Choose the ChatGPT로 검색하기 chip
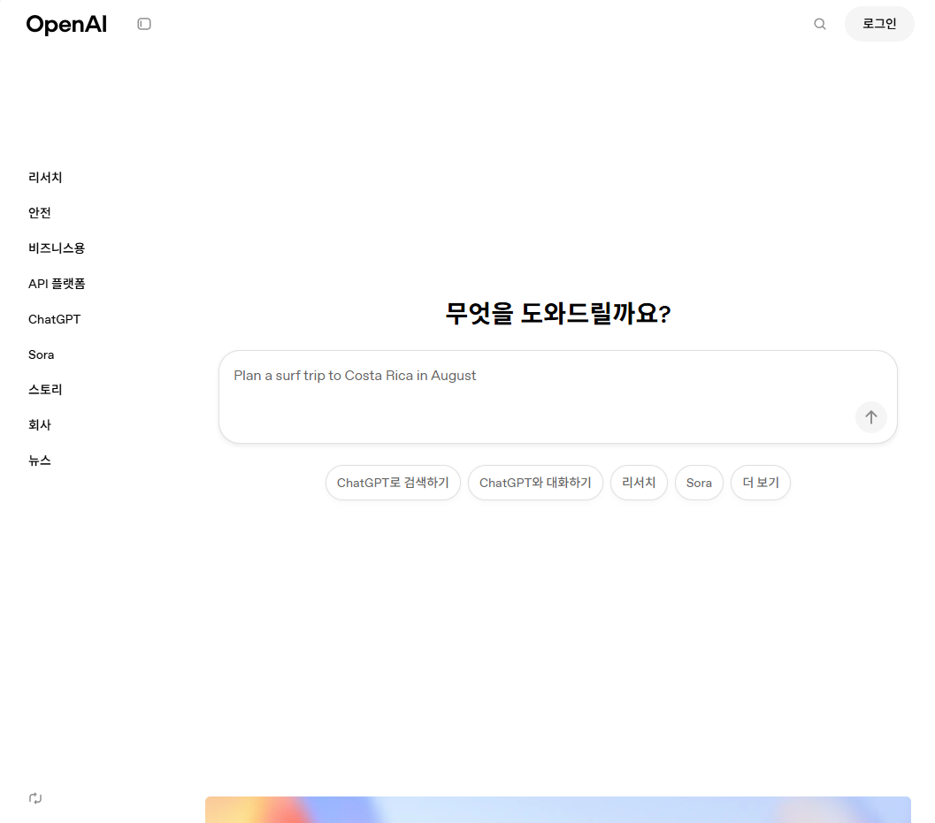This screenshot has height=823, width=935. click(393, 483)
